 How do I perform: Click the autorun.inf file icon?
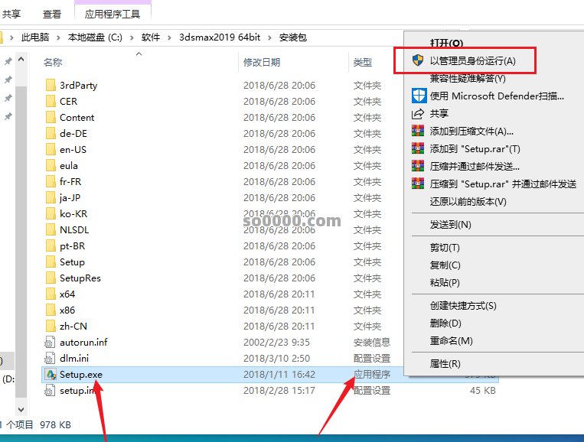[51, 343]
